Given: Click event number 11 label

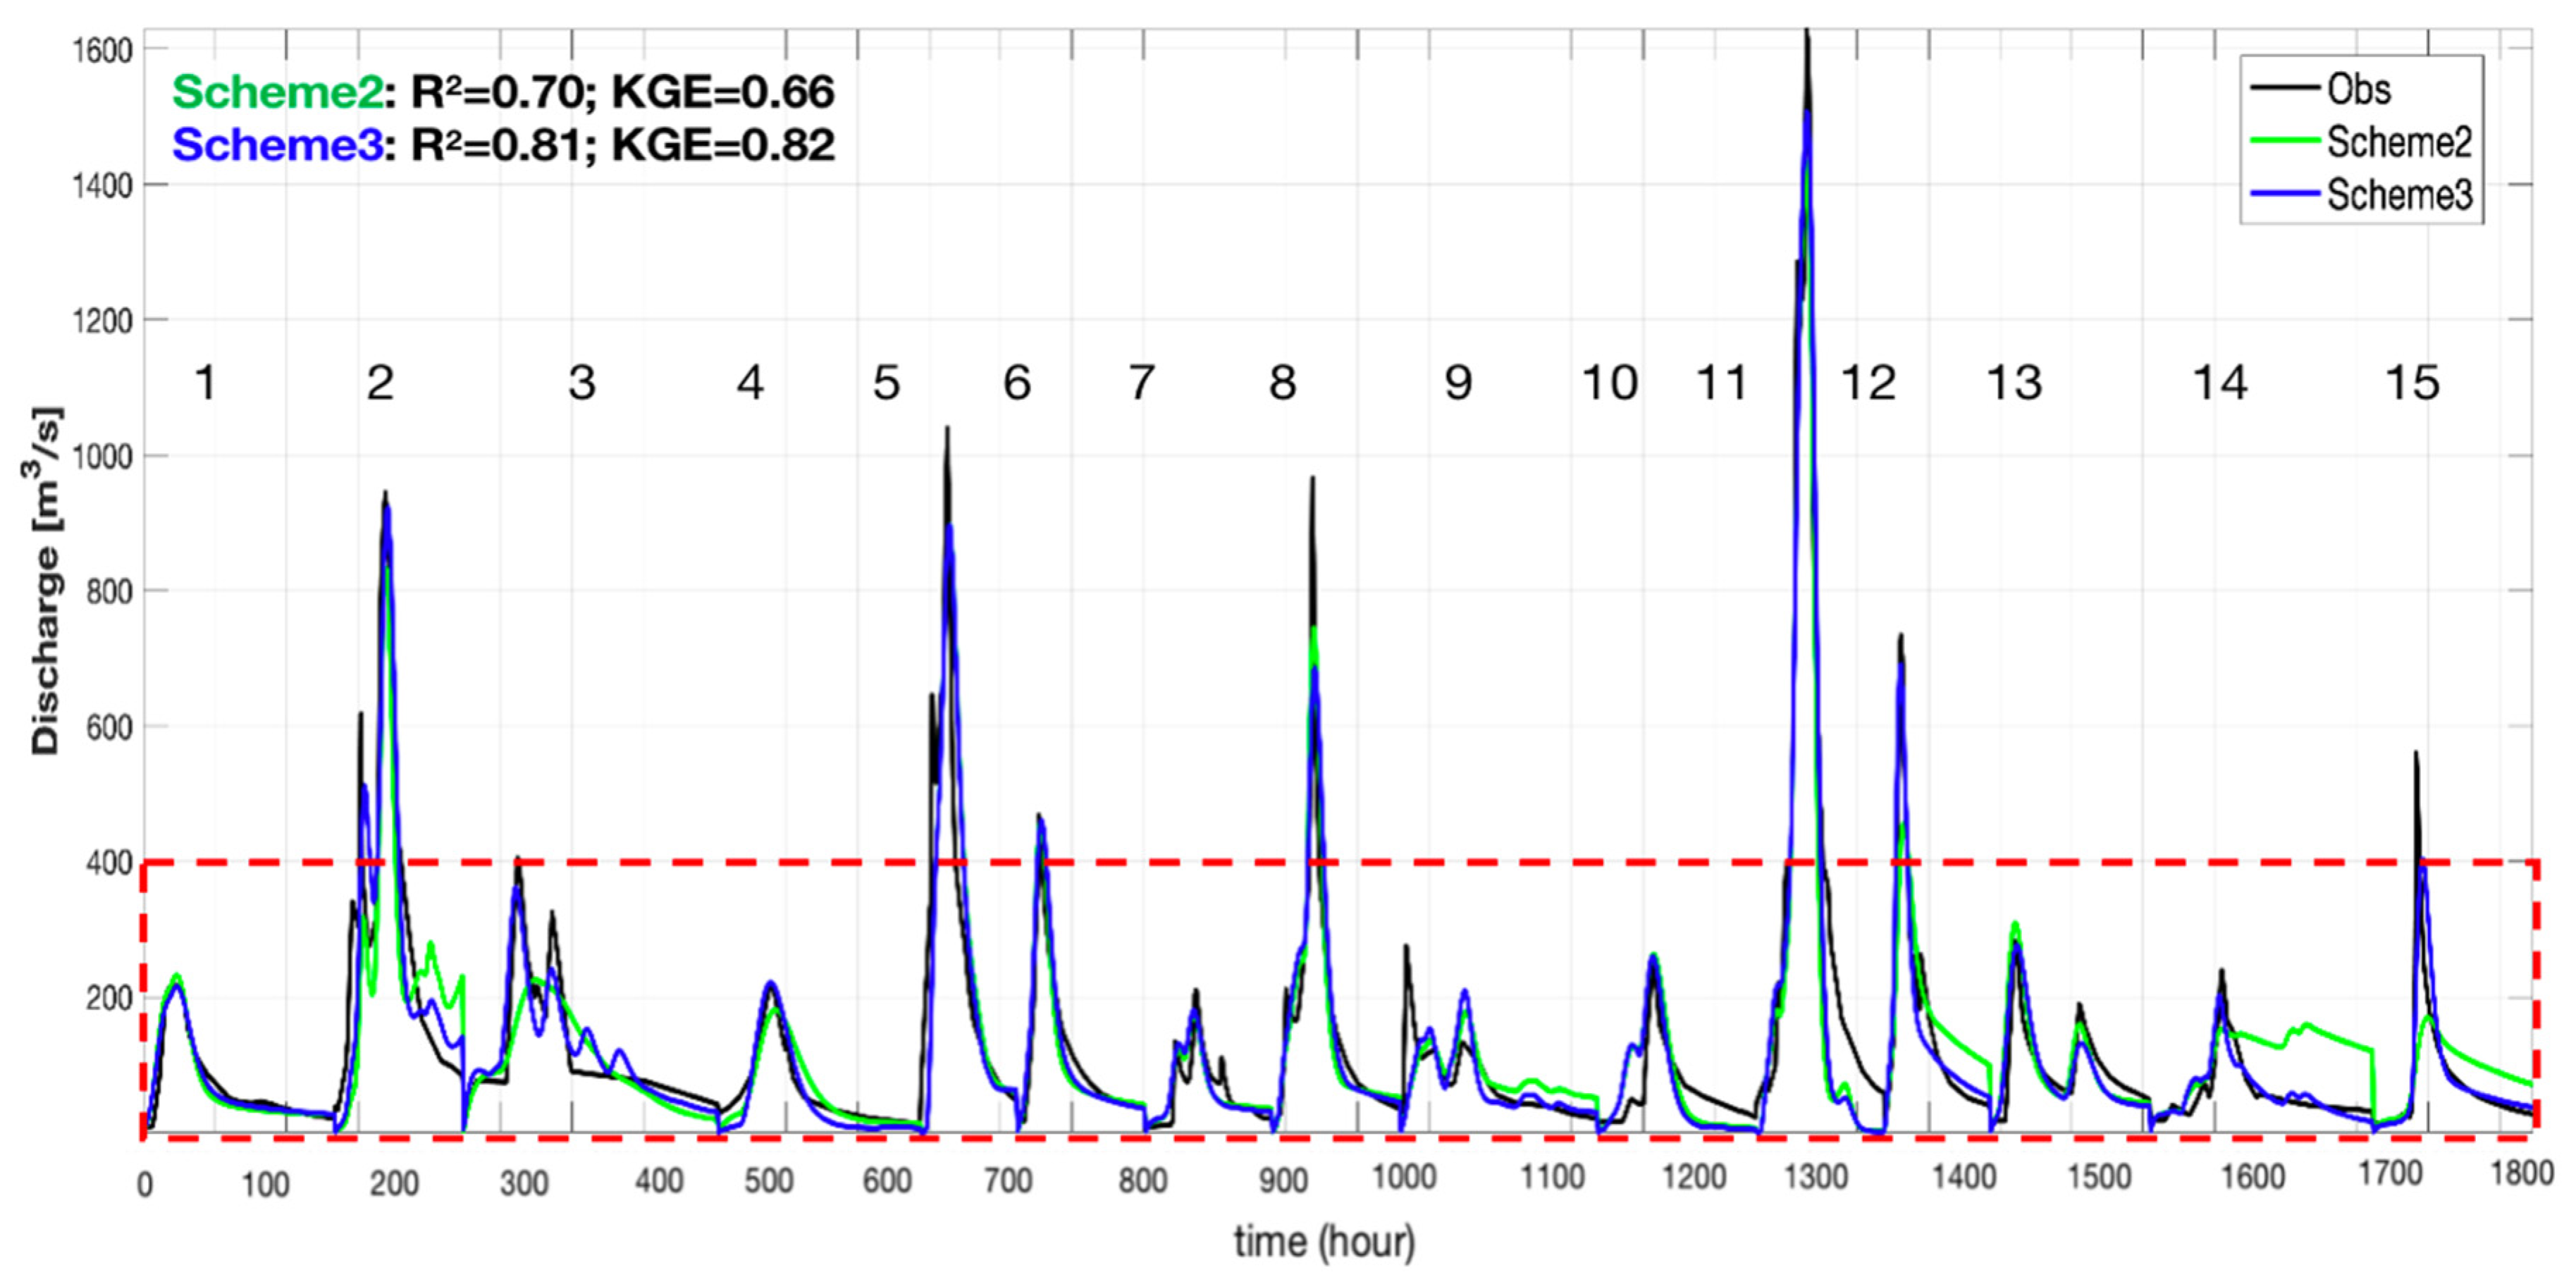Looking at the screenshot, I should (1721, 383).
